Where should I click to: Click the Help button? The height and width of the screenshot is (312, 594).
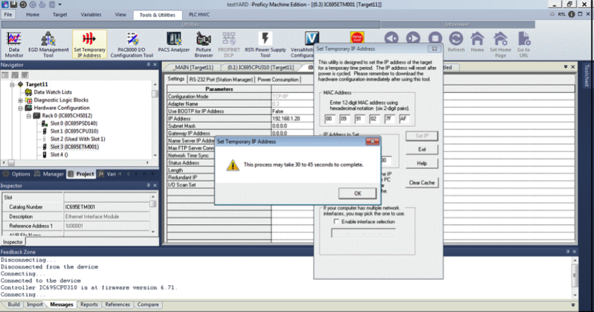pos(422,163)
